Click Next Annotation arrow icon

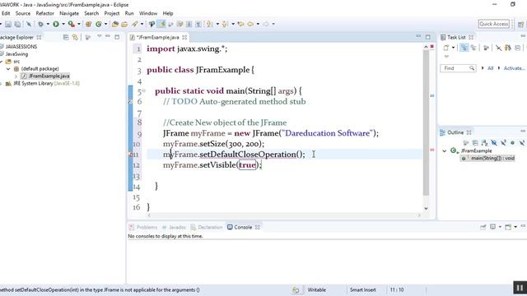(209, 24)
